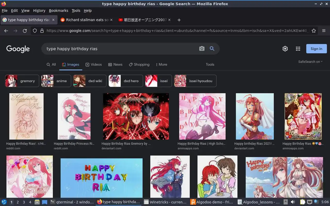The width and height of the screenshot is (330, 206).
Task: Switch to the qterminal window in taskbar
Action: tap(72, 202)
